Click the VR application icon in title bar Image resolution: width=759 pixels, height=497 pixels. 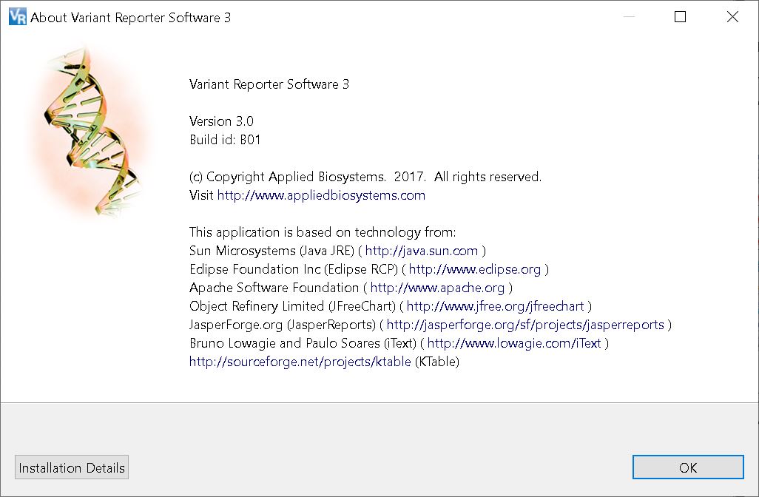pyautogui.click(x=18, y=17)
